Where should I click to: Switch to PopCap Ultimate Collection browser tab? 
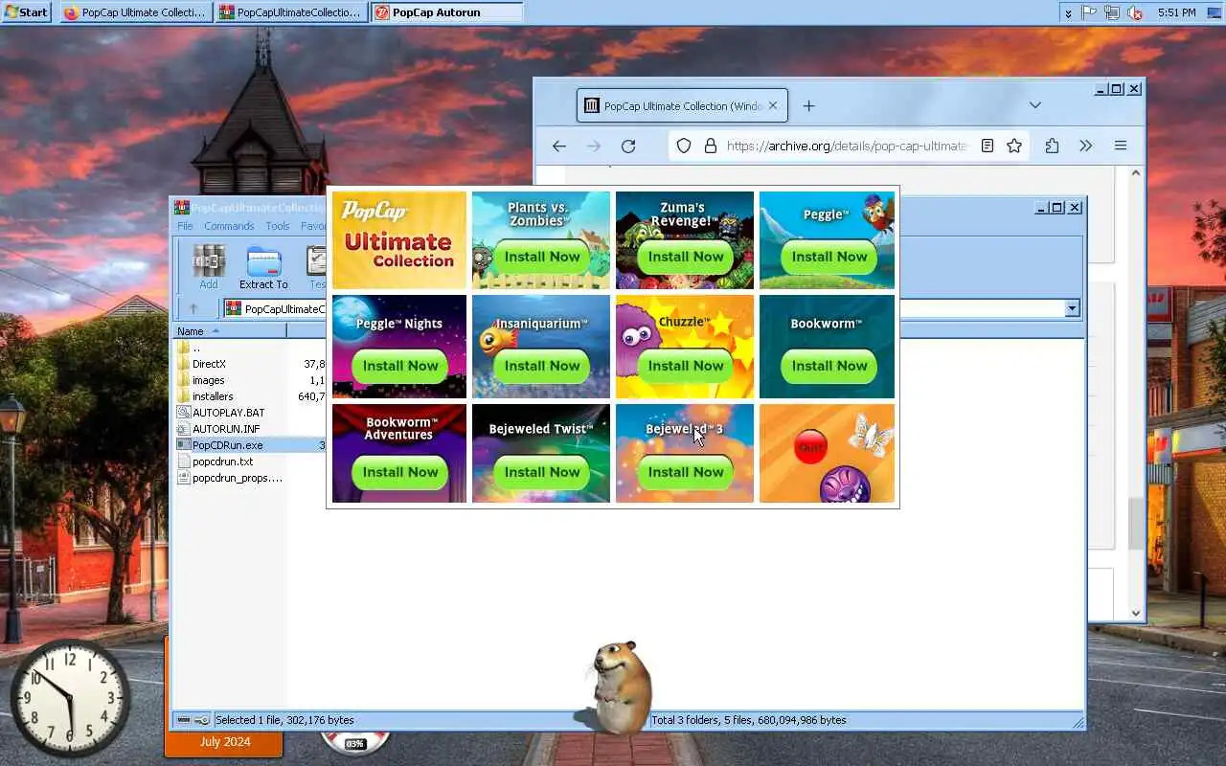(682, 106)
